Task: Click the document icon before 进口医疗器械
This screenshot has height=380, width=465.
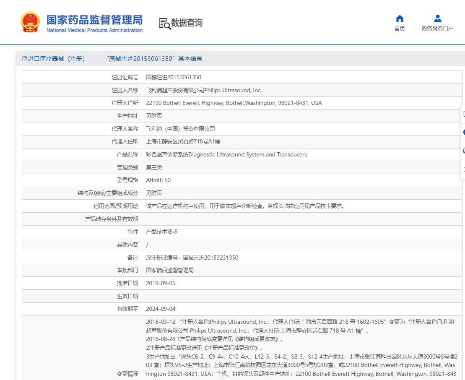Action: tap(25, 59)
